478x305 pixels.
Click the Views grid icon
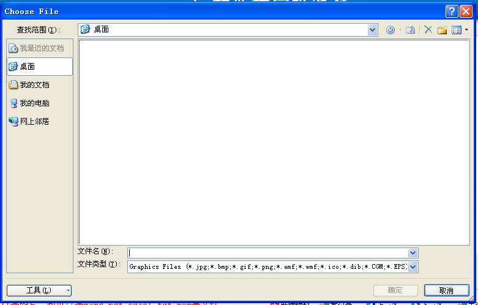click(x=456, y=30)
